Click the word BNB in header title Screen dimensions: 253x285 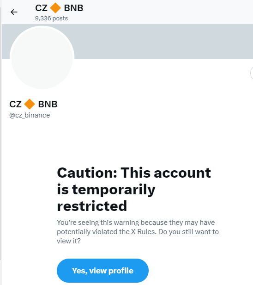tap(73, 8)
